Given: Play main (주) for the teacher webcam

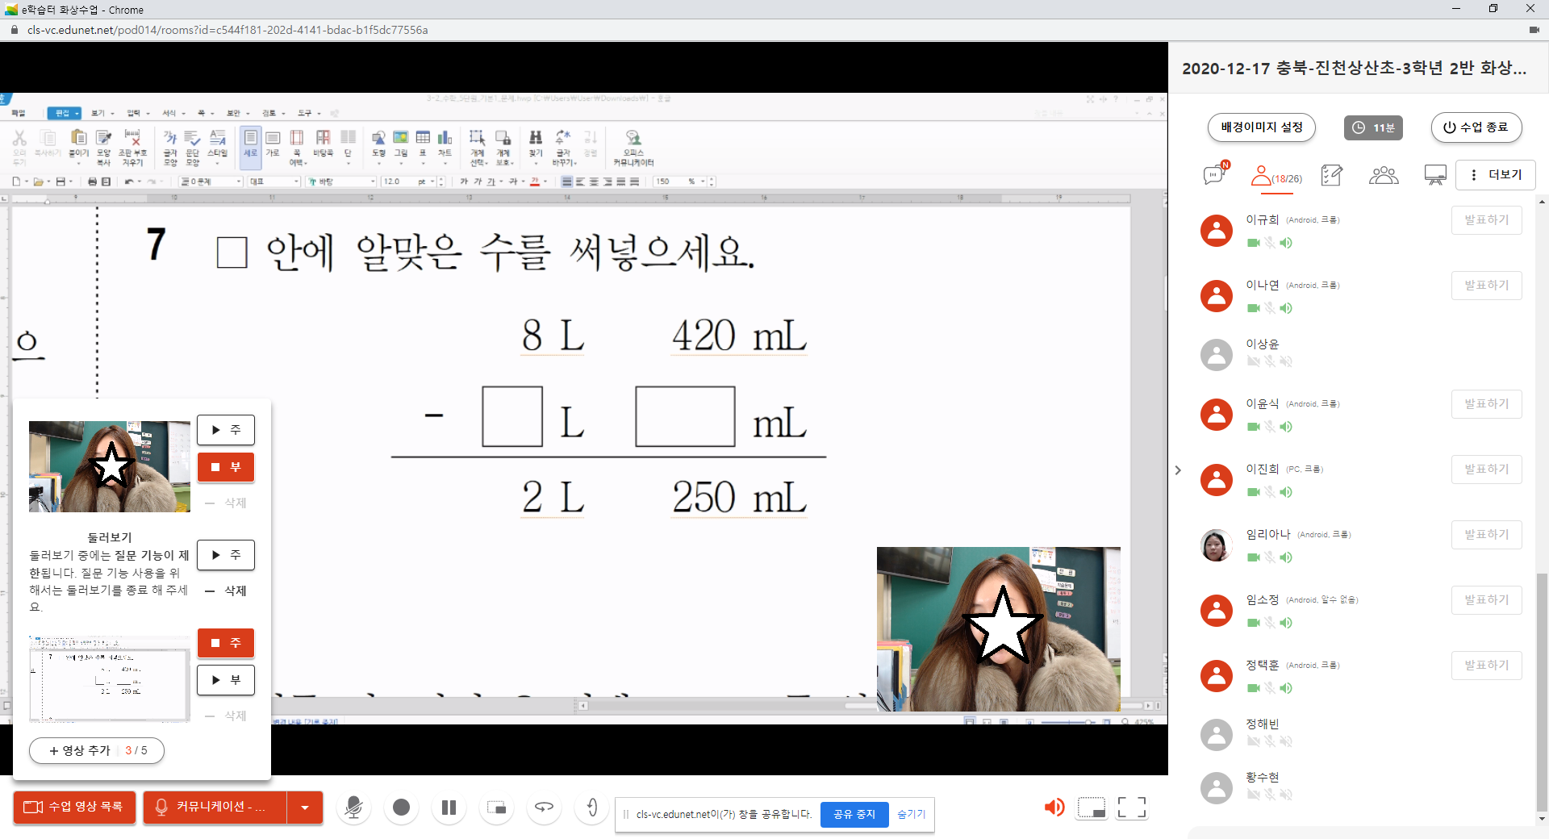Looking at the screenshot, I should point(226,430).
